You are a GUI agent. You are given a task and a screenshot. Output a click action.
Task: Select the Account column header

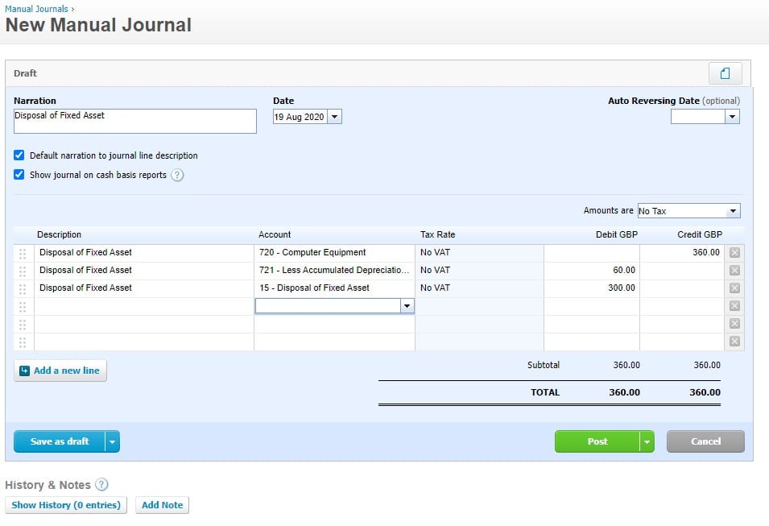275,234
